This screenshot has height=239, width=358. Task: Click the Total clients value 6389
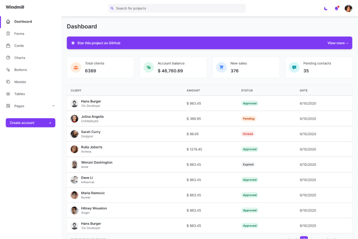[x=91, y=71]
